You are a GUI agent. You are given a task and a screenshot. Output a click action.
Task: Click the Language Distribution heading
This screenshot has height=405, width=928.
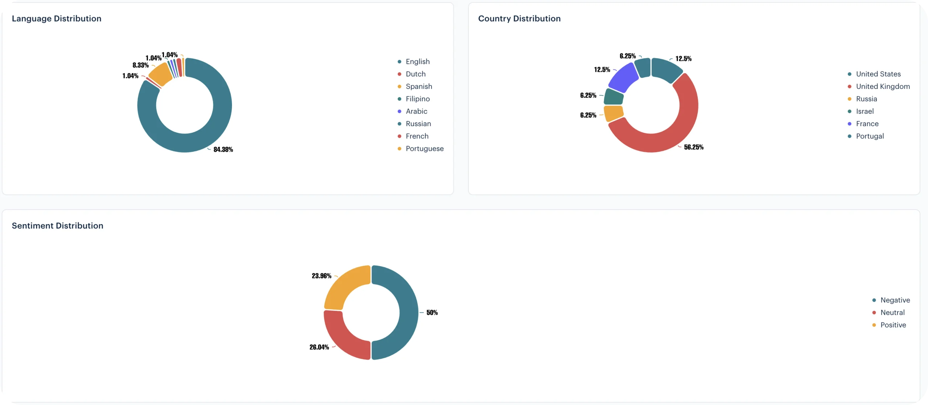click(57, 18)
